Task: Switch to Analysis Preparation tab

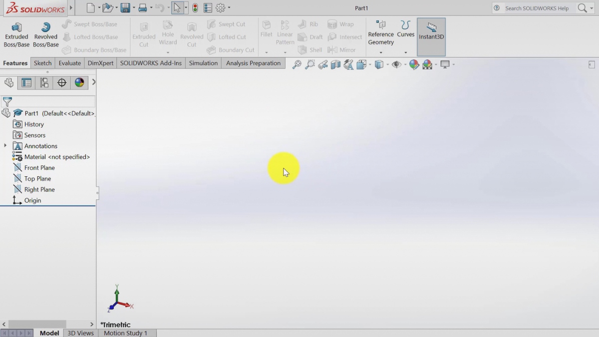Action: (x=253, y=63)
